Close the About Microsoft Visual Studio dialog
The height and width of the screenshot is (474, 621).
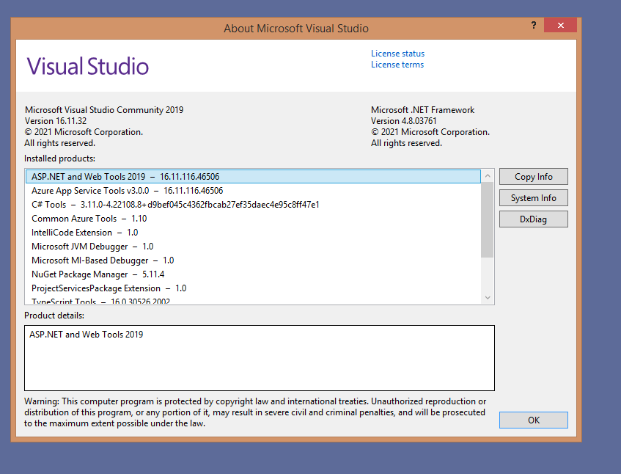[560, 26]
